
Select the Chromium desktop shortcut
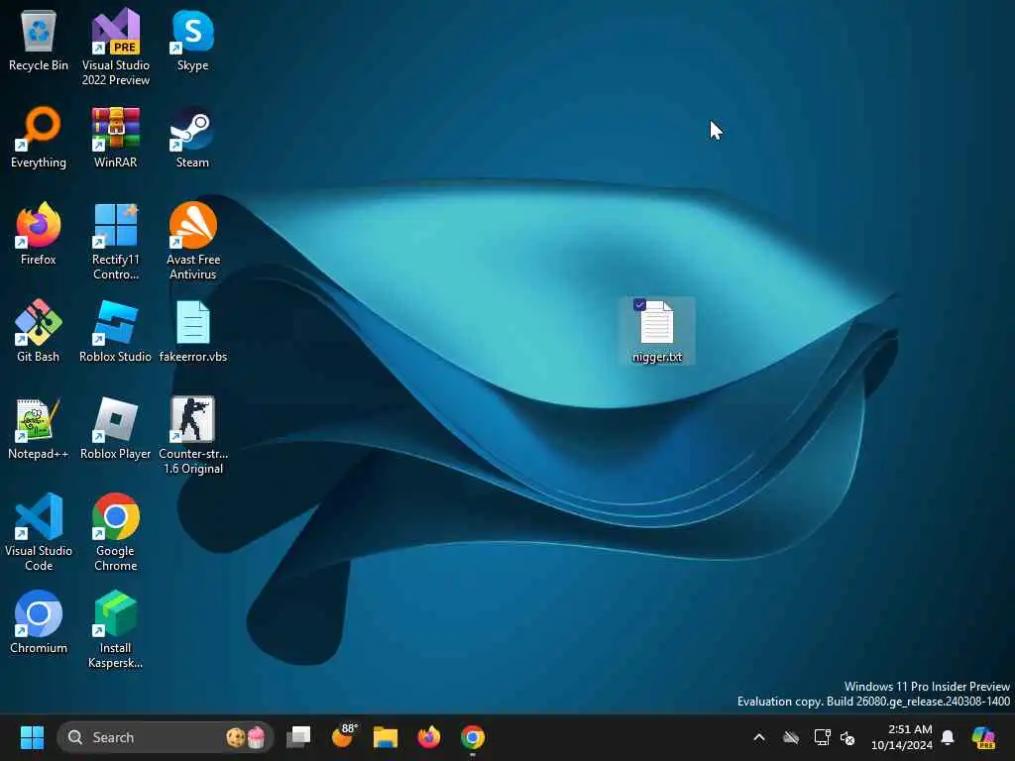[39, 623]
